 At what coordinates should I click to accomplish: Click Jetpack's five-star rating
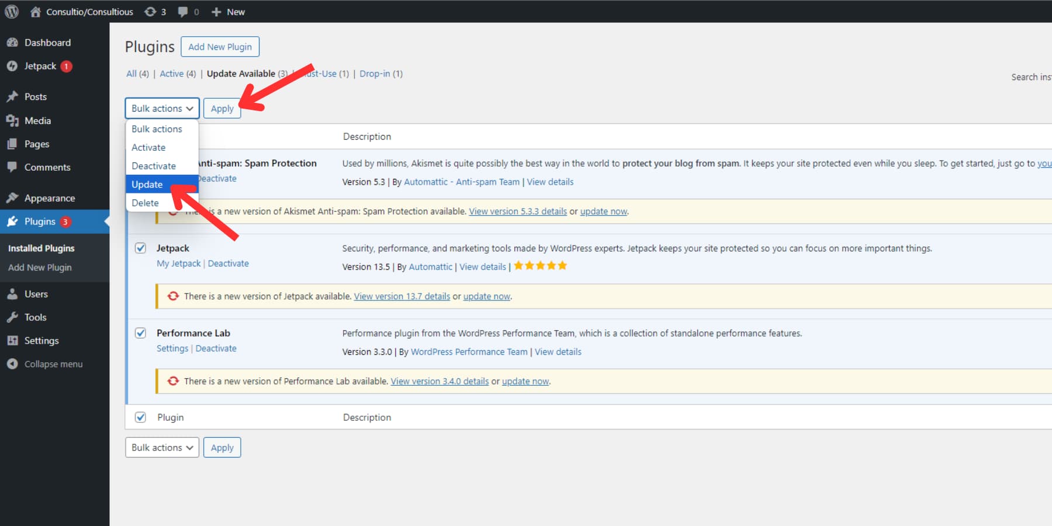539,265
